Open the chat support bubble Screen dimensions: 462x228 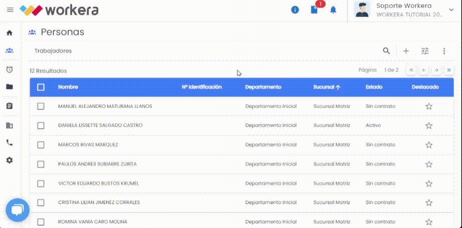[17, 210]
